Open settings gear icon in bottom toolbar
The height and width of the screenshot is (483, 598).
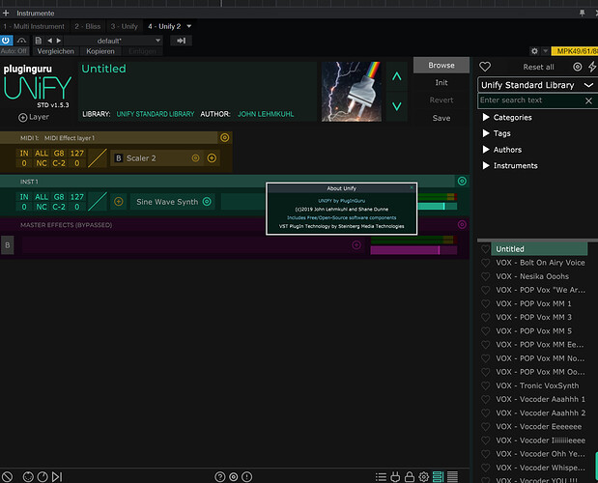tap(423, 476)
